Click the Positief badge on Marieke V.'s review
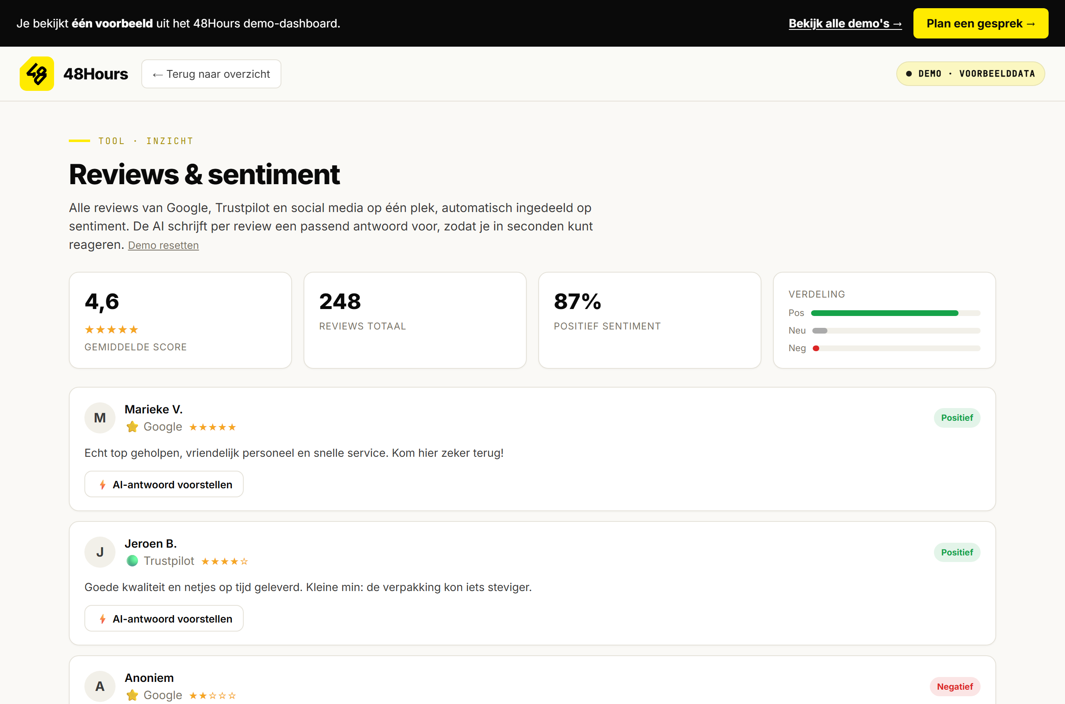Viewport: 1065px width, 704px height. 957,417
